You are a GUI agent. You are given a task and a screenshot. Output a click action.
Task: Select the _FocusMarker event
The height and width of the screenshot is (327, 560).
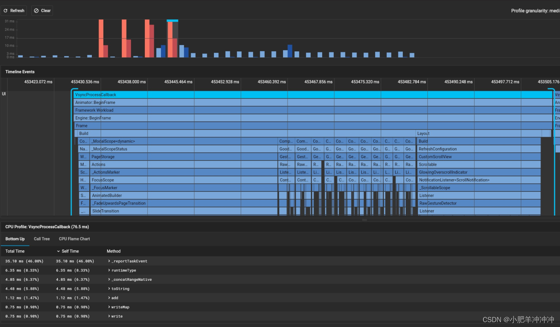click(x=184, y=188)
